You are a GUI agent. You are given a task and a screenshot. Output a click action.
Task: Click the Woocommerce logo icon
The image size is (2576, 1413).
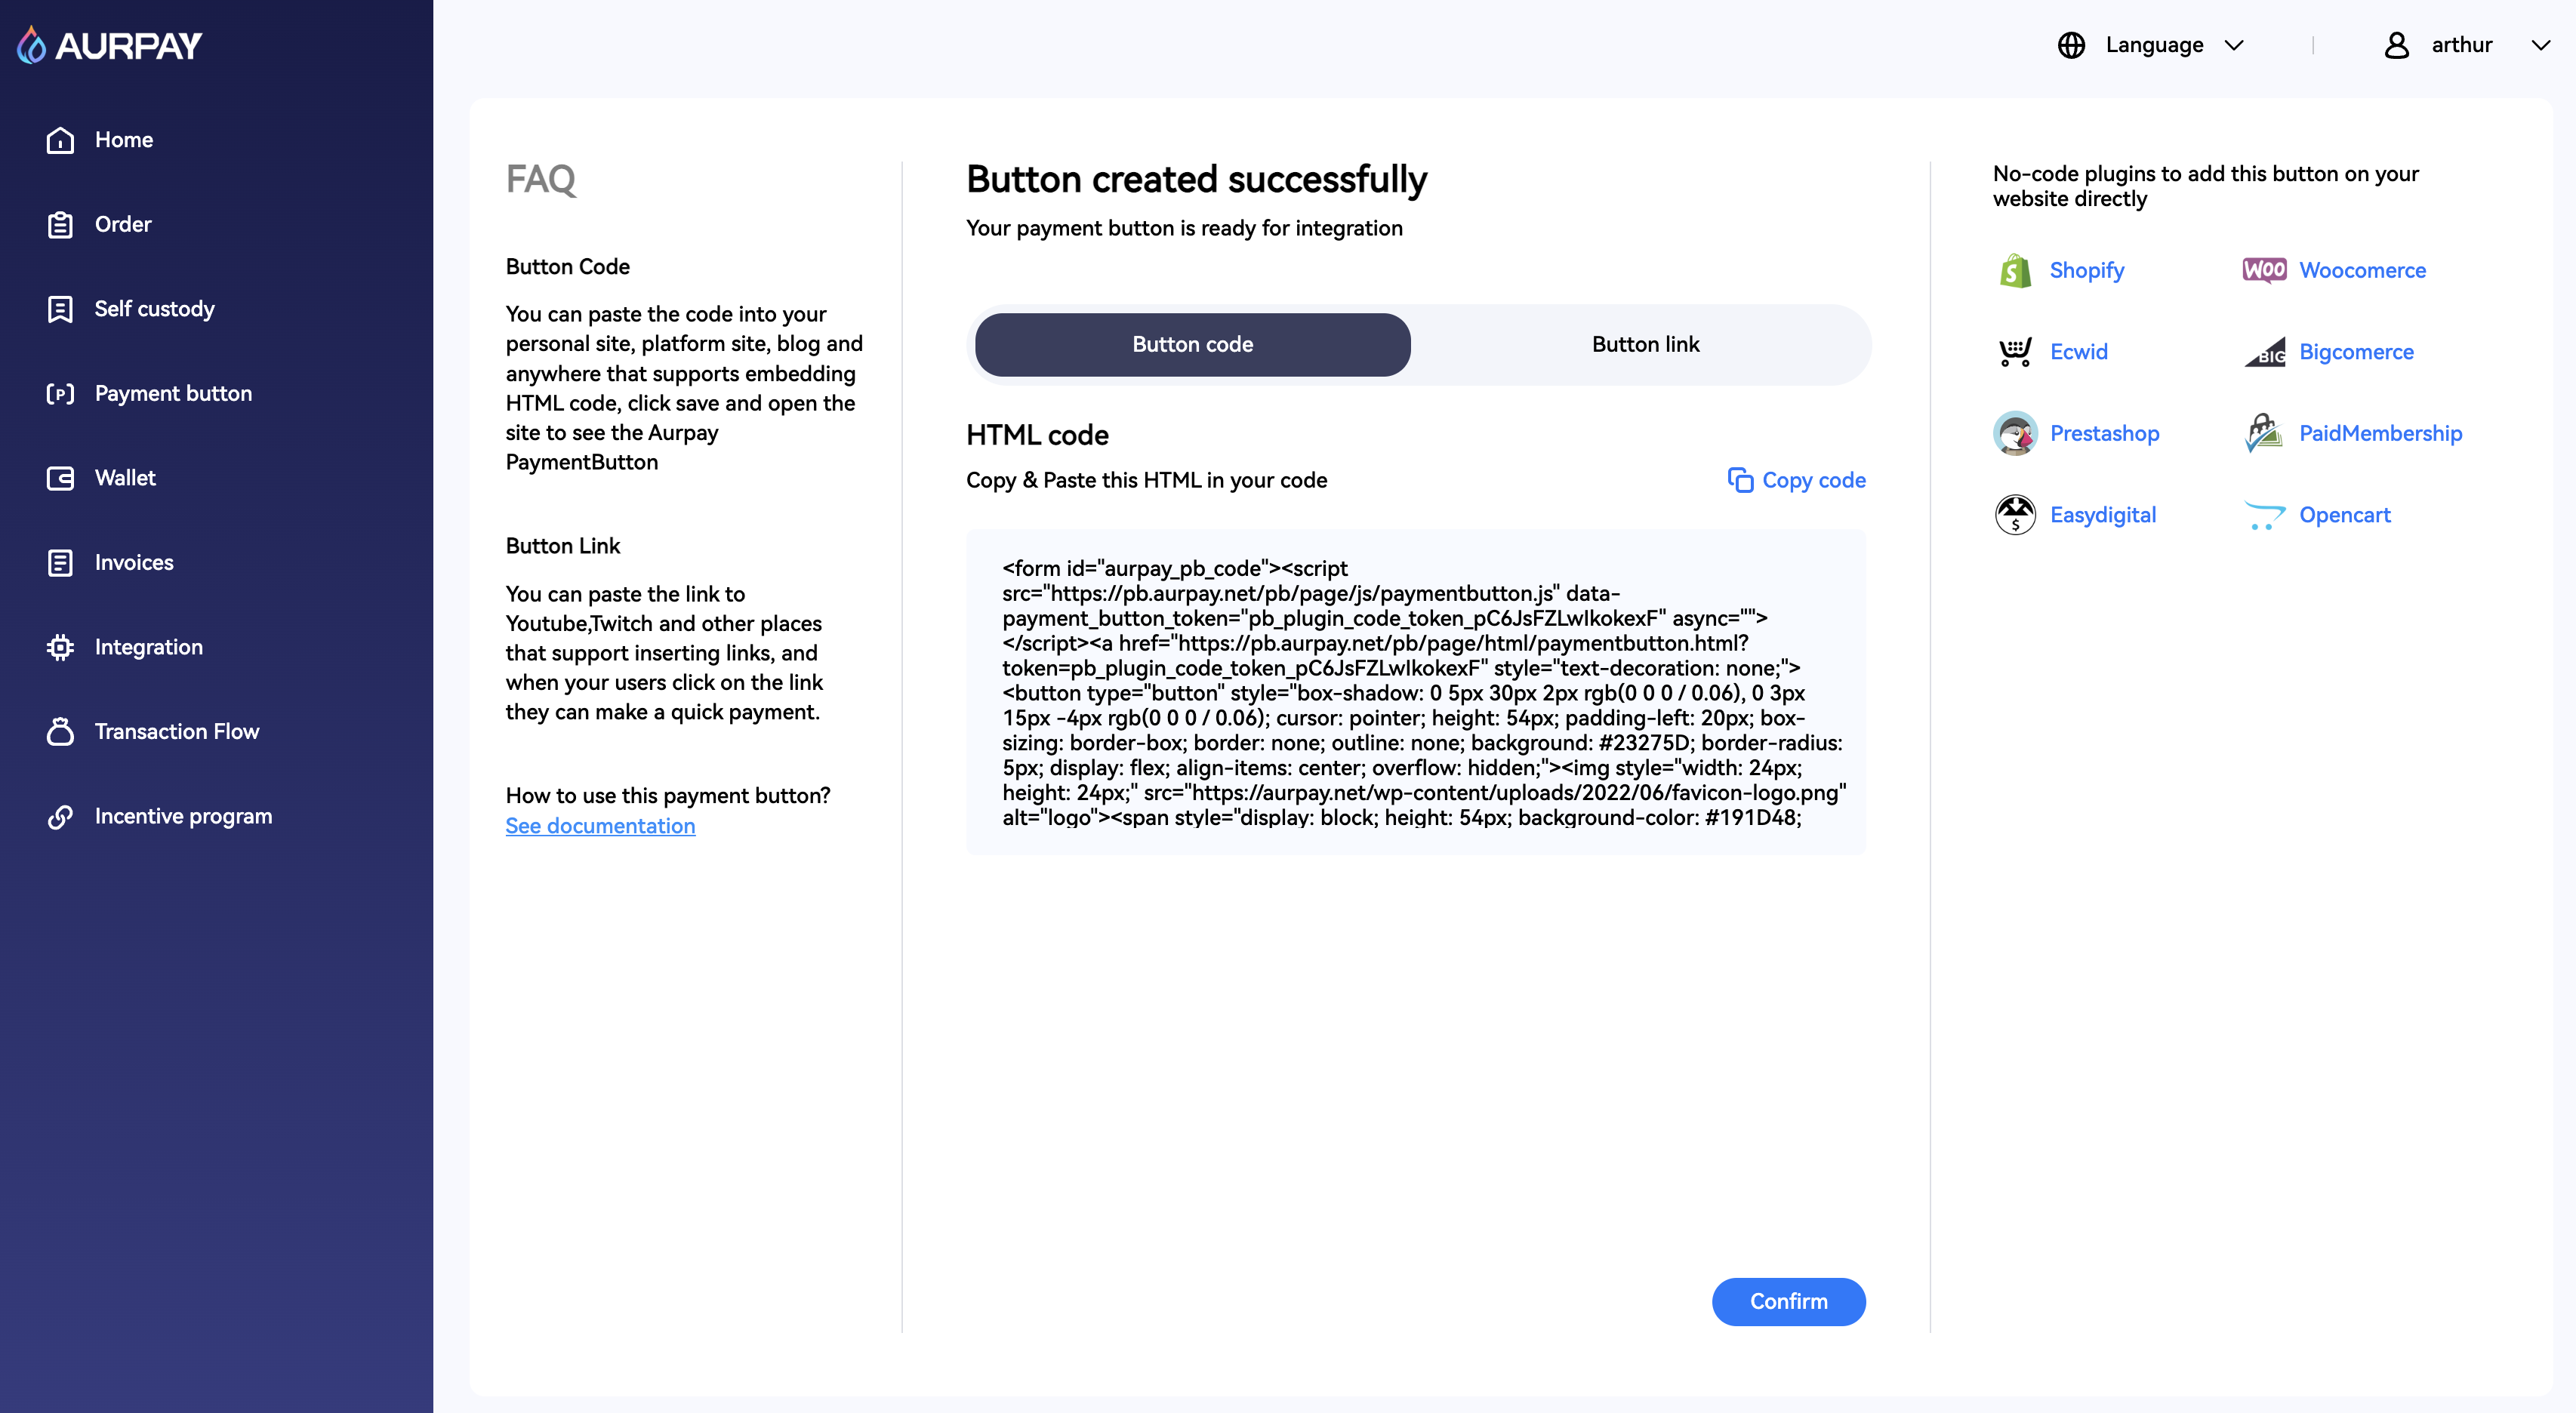(x=2264, y=270)
